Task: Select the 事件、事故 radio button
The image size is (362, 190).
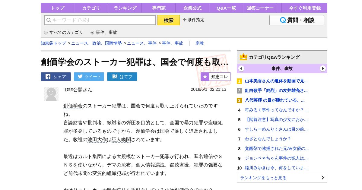Action: pos(92,33)
